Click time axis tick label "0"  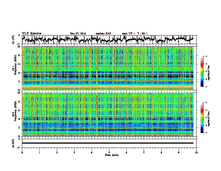pos(22,153)
